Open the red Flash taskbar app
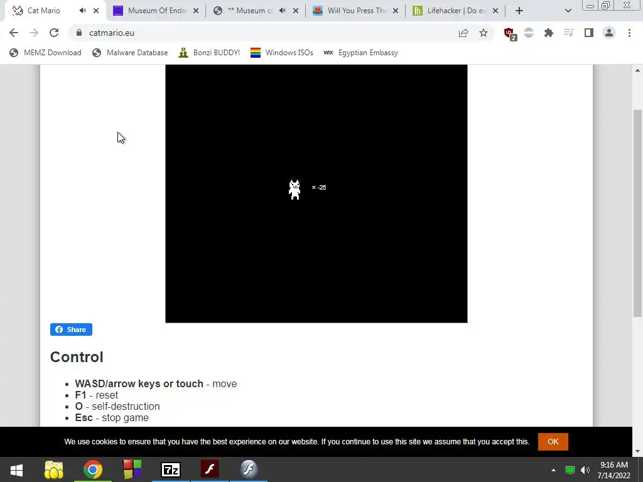This screenshot has height=482, width=643. click(210, 469)
